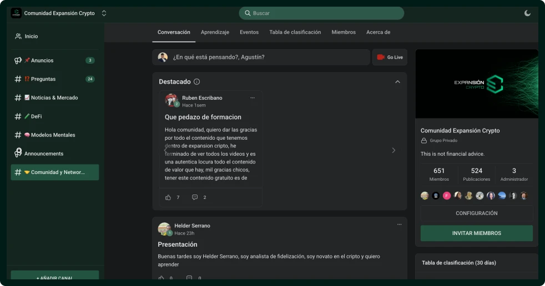Viewport: 545px width, 286px height.
Task: Click the hash icon beside Preguntas
Action: [x=18, y=79]
